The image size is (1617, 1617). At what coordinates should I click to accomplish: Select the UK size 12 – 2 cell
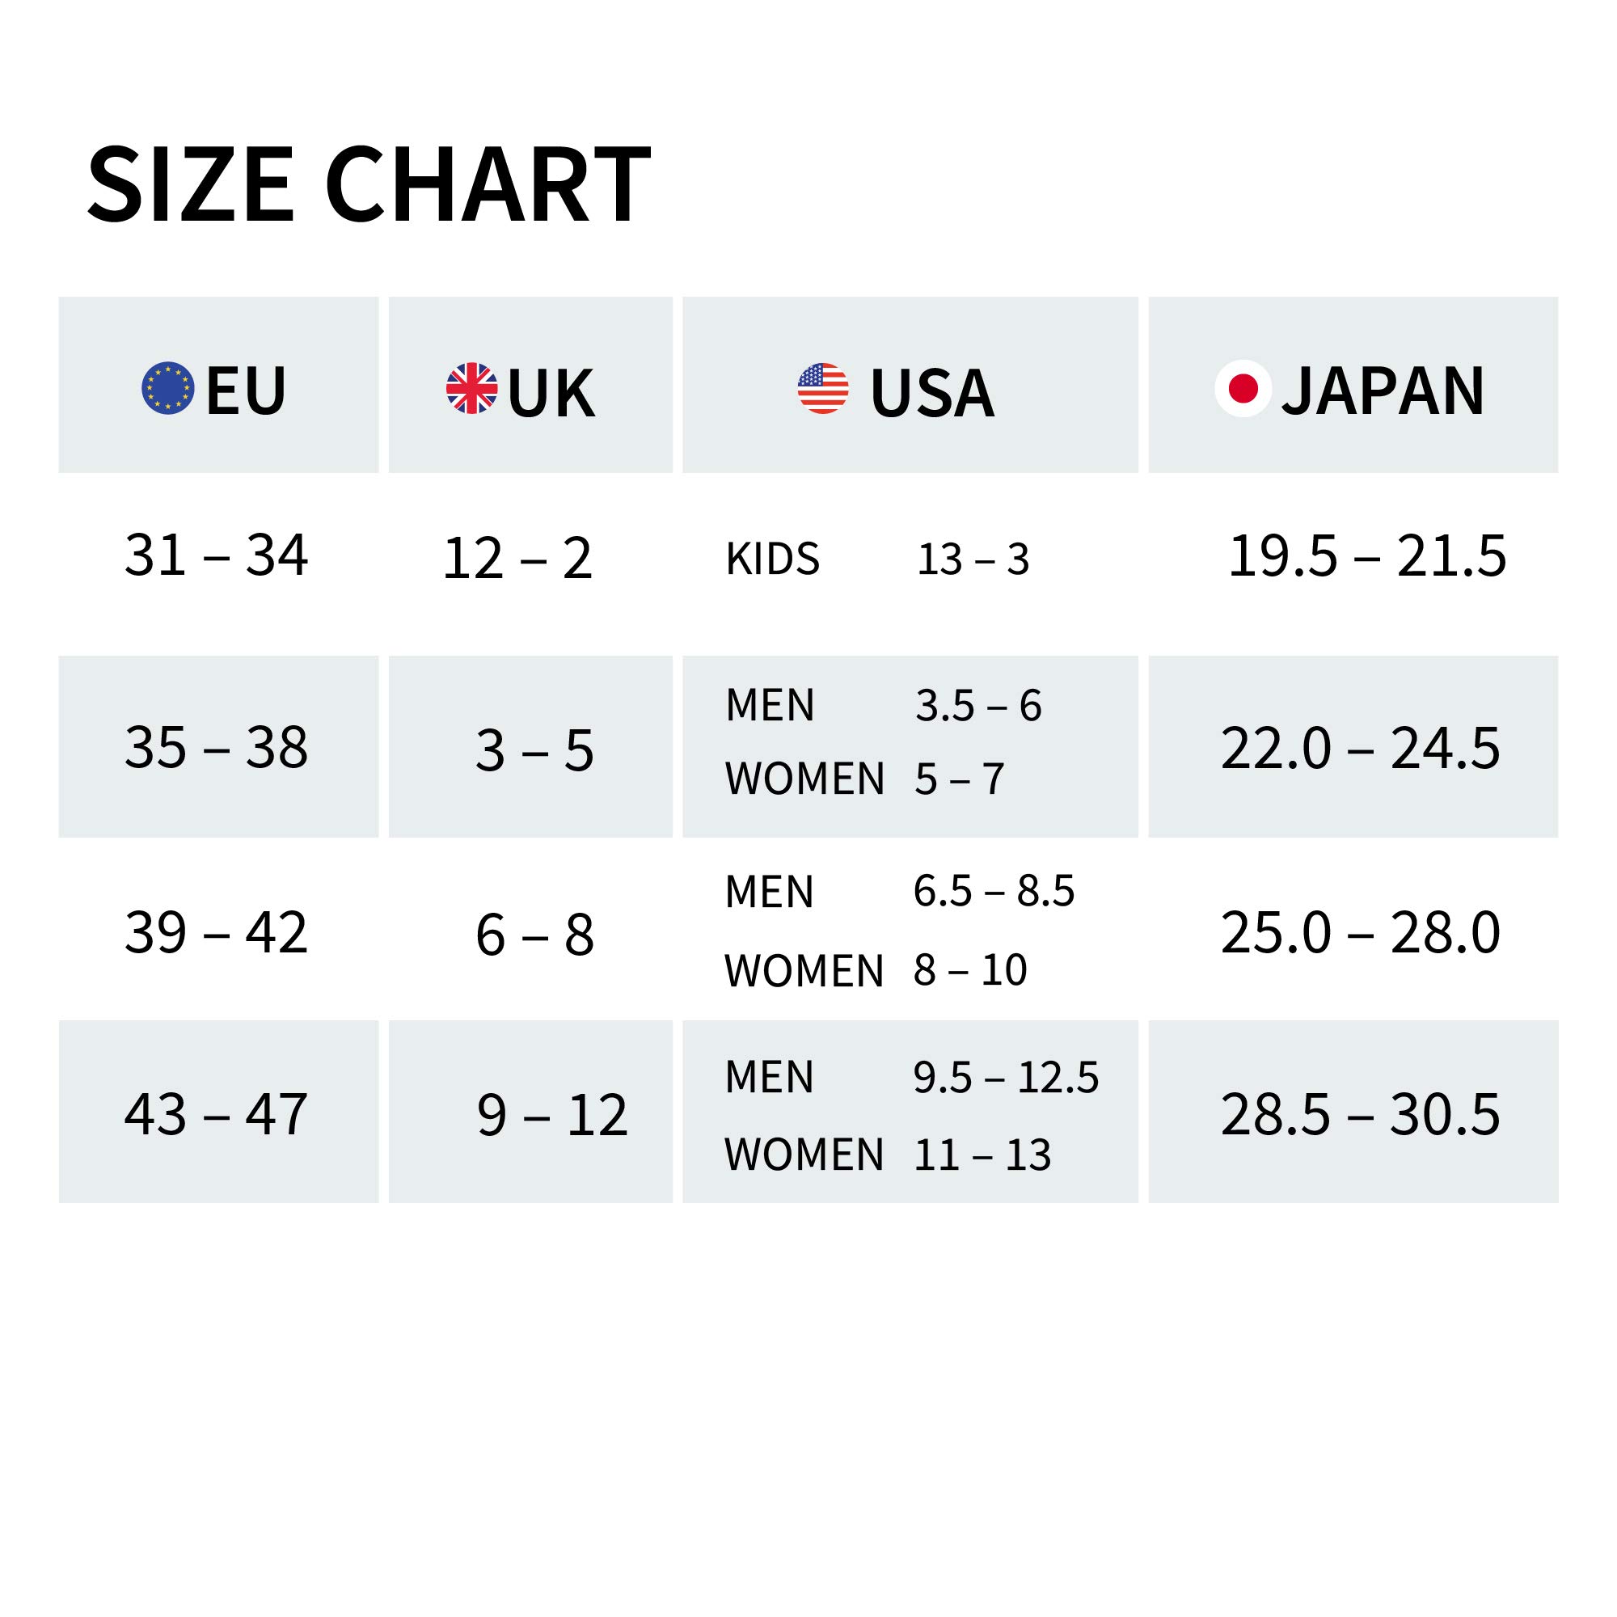pyautogui.click(x=517, y=558)
